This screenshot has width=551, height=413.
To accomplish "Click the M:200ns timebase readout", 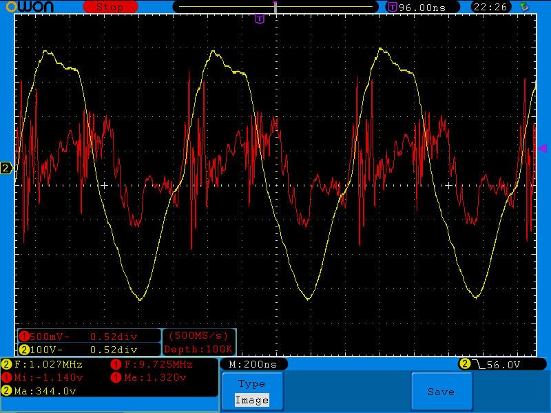I will tap(253, 364).
